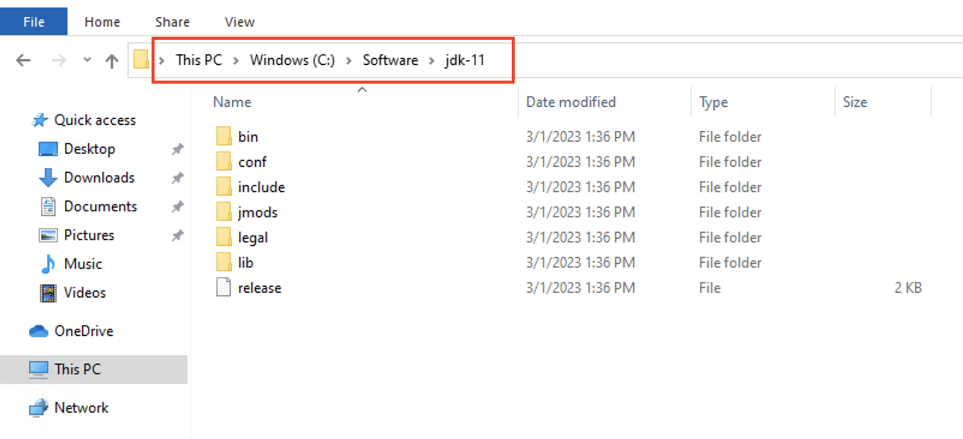This screenshot has width=963, height=439.
Task: Open Network in the navigation pane
Action: 82,408
